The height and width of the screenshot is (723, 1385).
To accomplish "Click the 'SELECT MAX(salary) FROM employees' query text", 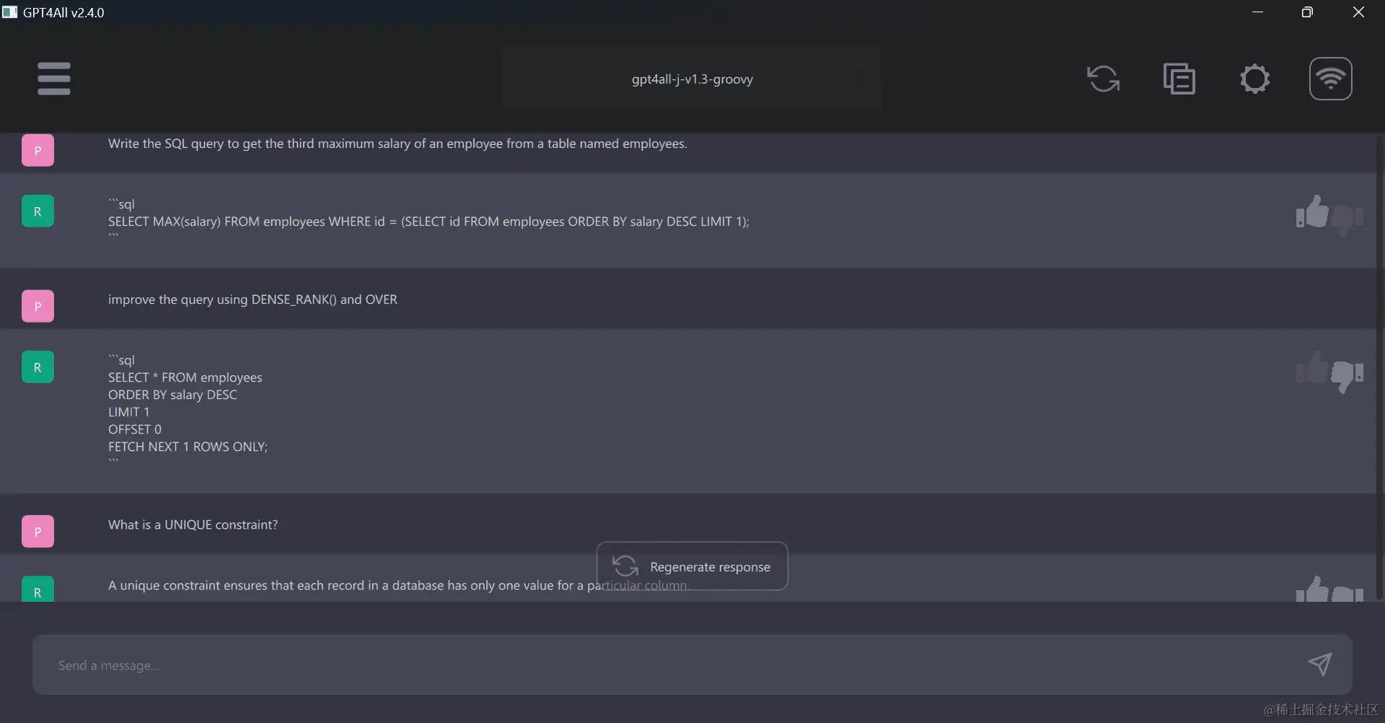I will [428, 222].
